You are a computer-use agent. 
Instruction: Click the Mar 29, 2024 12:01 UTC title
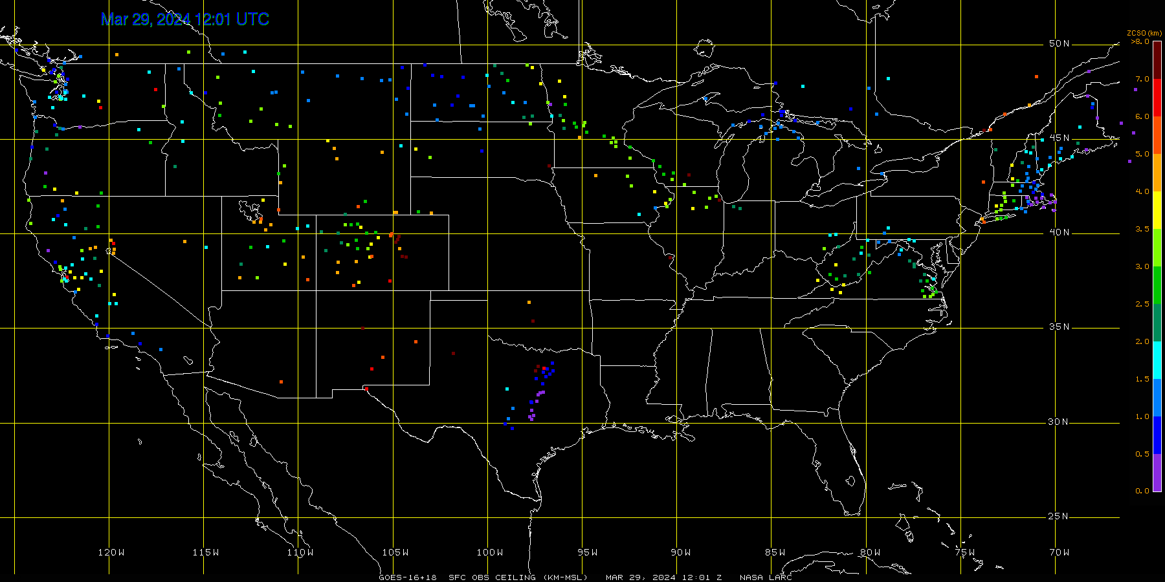[x=185, y=19]
